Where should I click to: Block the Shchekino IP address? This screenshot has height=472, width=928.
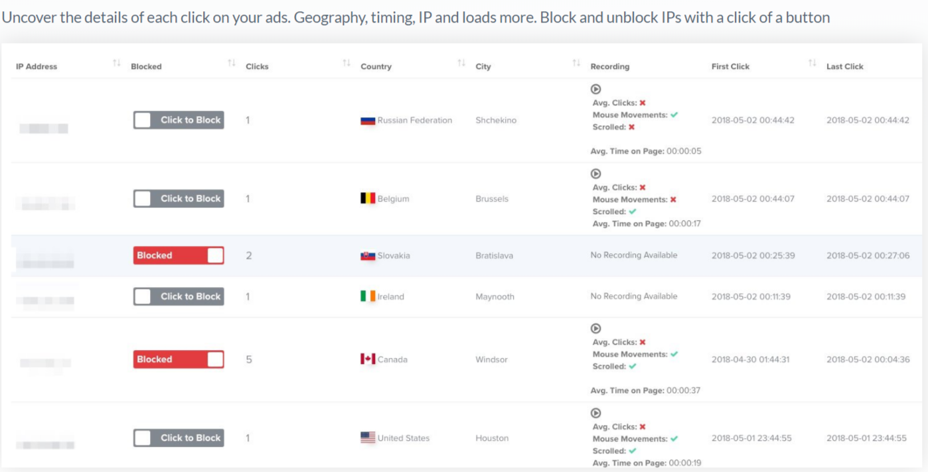179,120
